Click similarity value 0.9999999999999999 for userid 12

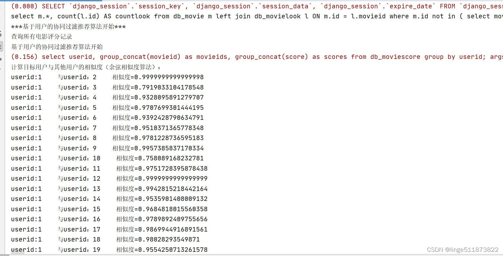coord(173,179)
